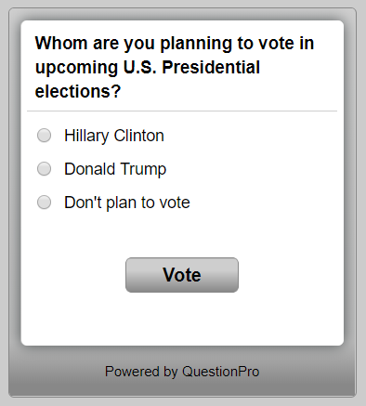Submit the poll with the Vote button

click(182, 275)
